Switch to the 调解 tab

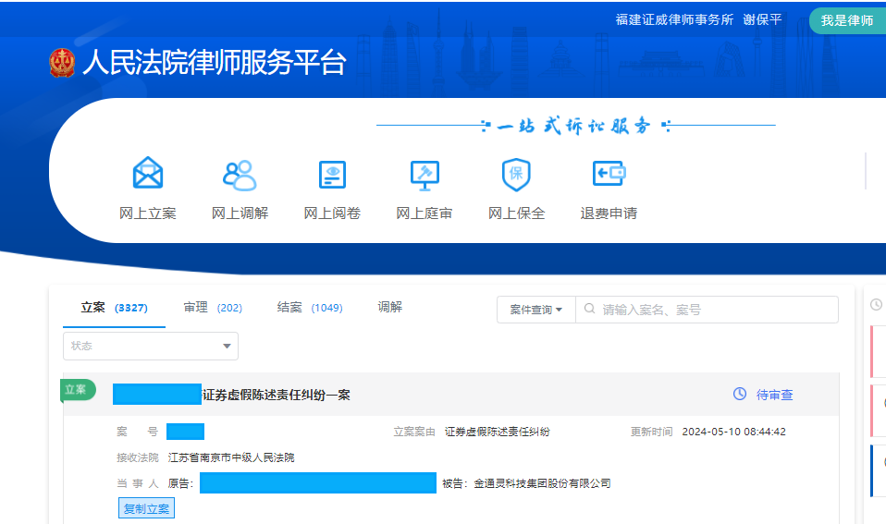390,307
